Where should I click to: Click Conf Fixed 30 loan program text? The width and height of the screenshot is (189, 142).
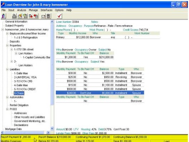[x=121, y=129]
